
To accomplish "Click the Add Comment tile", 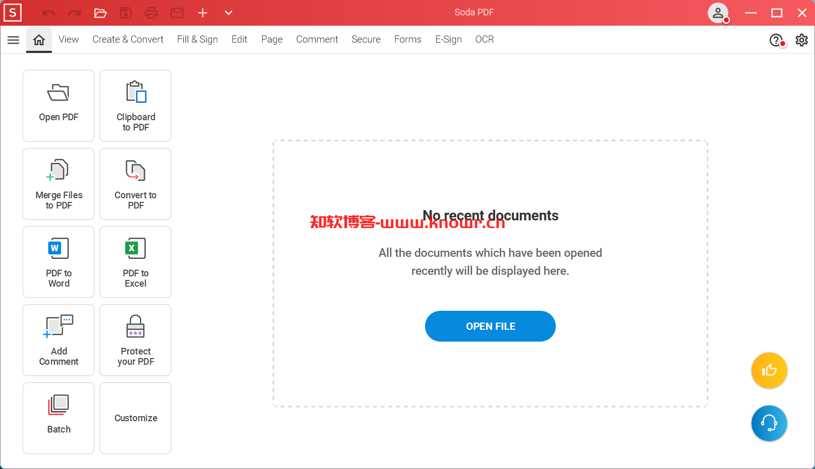I will tap(59, 340).
